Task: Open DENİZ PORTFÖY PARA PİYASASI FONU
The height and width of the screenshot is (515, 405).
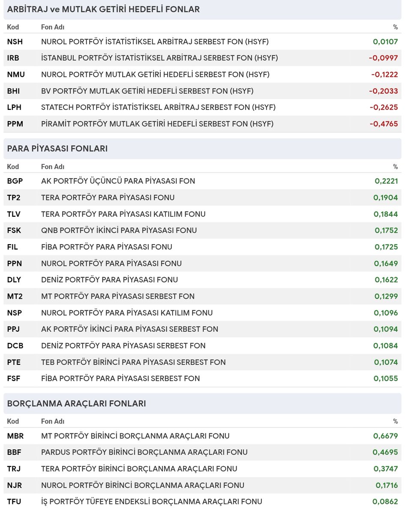Action: click(109, 280)
